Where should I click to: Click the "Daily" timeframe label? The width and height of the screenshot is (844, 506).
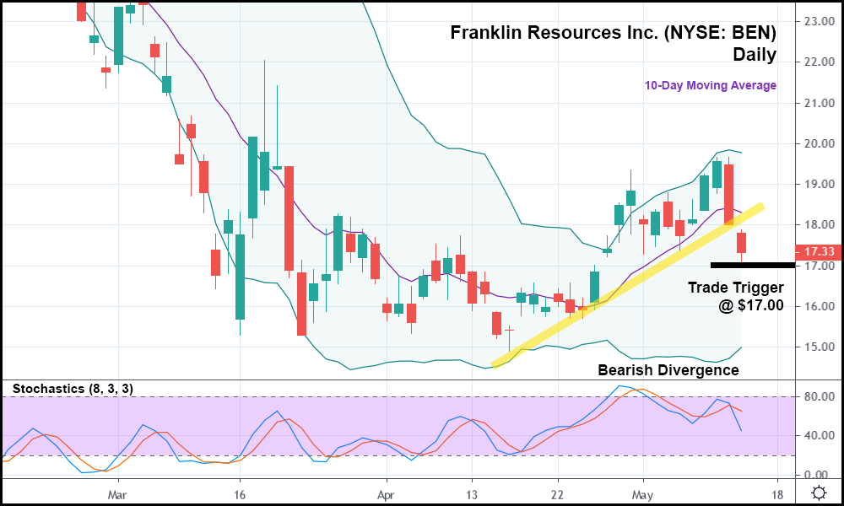click(x=755, y=54)
